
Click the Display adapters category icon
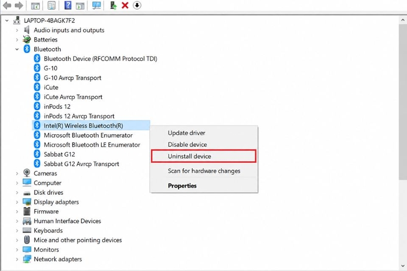coord(27,202)
